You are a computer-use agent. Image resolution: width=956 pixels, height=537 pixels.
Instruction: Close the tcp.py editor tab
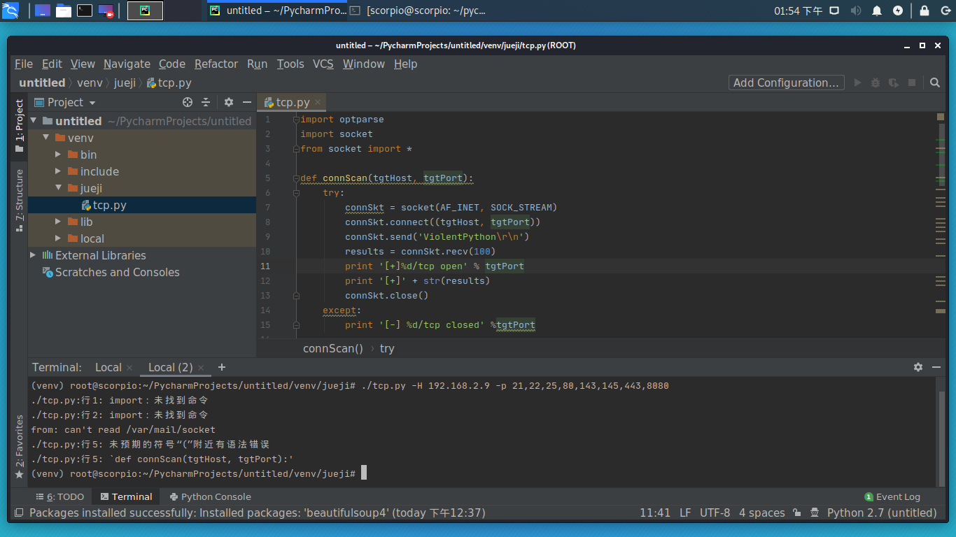[317, 102]
